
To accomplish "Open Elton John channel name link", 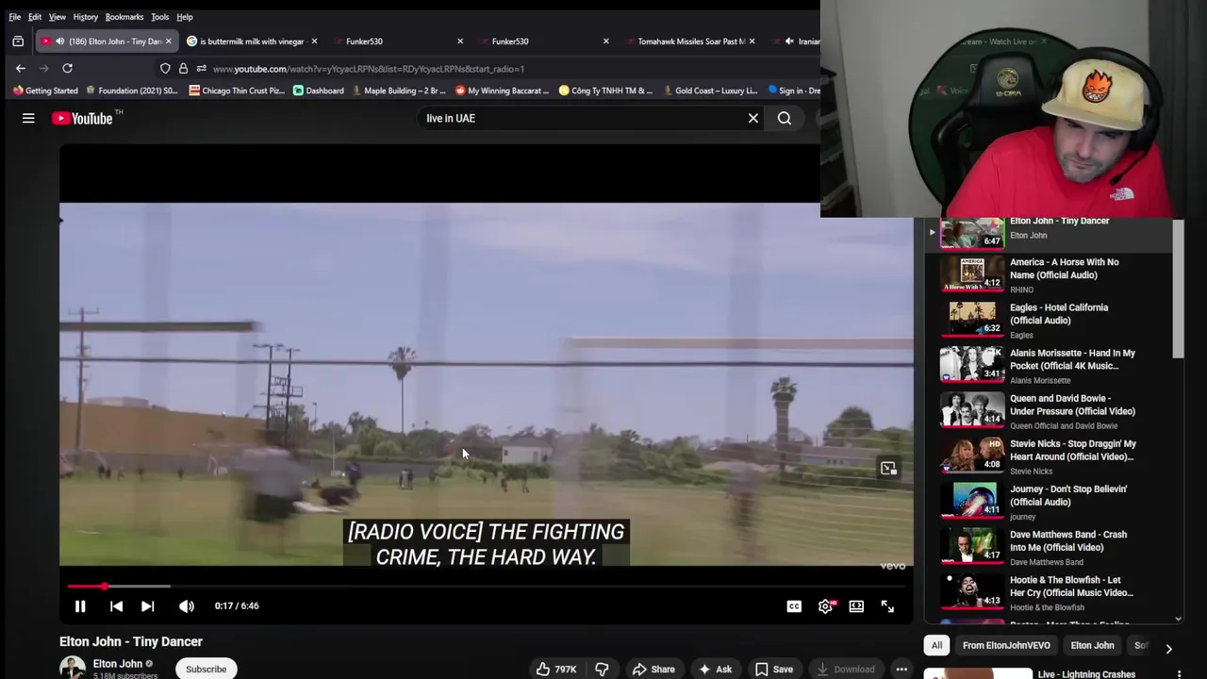I will click(x=118, y=664).
